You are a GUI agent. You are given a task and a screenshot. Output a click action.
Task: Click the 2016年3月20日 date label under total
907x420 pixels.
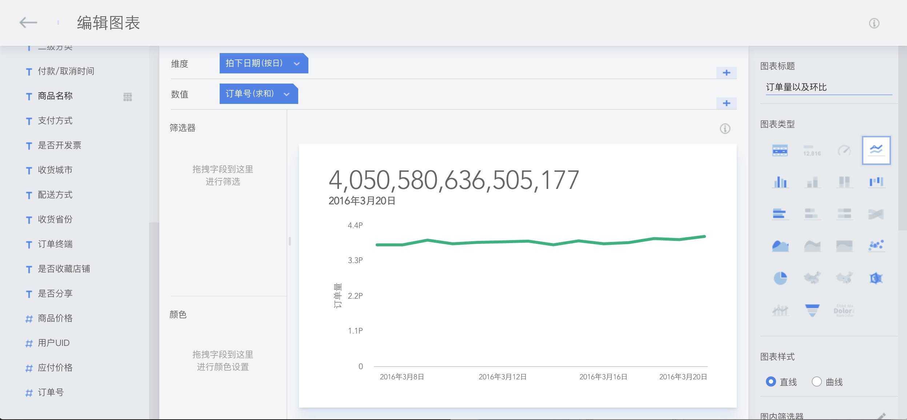[x=362, y=201]
